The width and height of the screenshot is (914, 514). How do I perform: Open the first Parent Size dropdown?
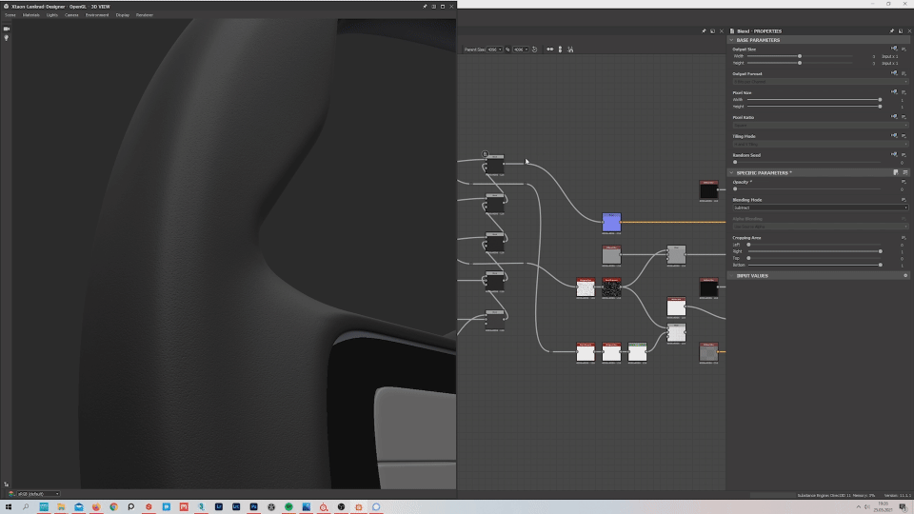(495, 49)
